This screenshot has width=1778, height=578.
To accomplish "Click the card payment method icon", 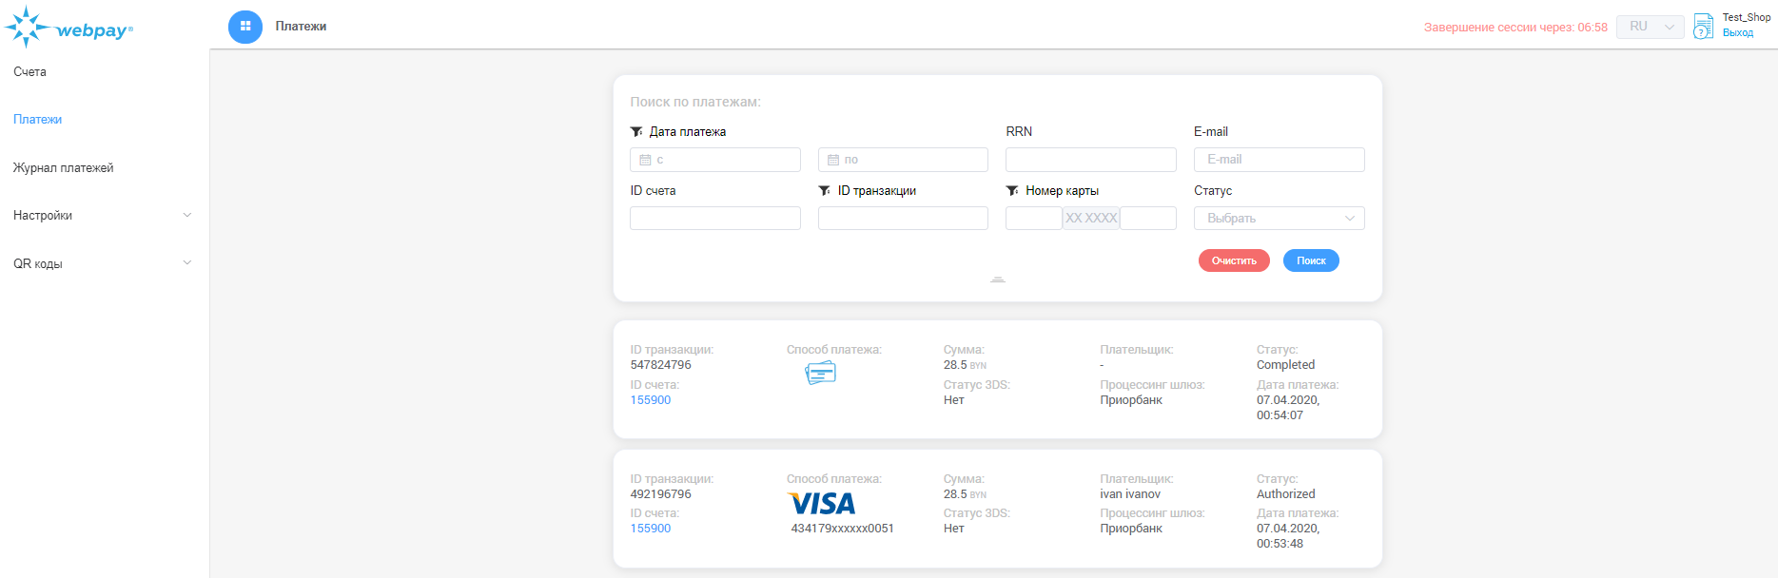I will point(820,374).
